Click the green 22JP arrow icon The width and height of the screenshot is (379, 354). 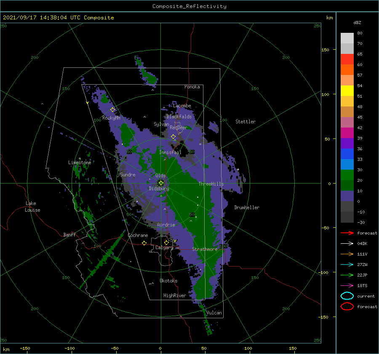(347, 275)
